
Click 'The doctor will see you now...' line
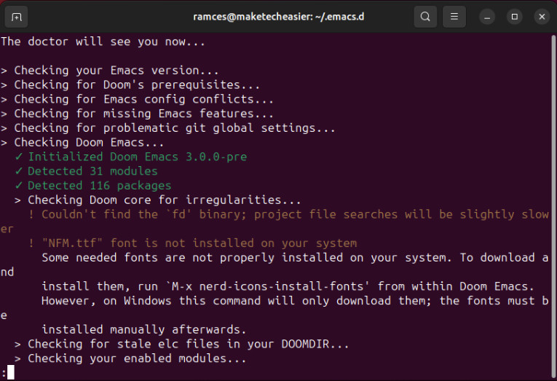tap(103, 42)
